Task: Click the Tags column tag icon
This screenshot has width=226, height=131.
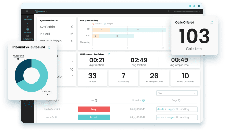Action: pos(179,100)
